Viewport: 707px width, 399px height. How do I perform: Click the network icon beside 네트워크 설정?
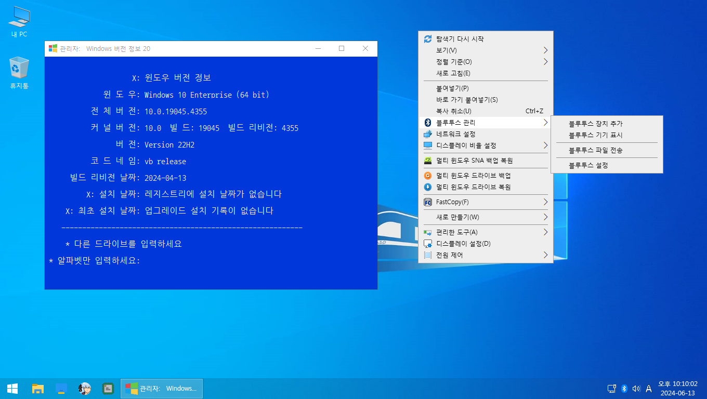point(428,134)
